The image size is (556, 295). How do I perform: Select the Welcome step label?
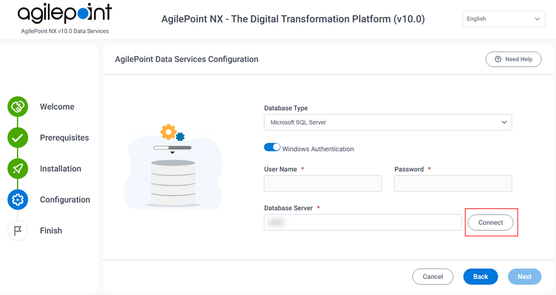pyautogui.click(x=57, y=107)
